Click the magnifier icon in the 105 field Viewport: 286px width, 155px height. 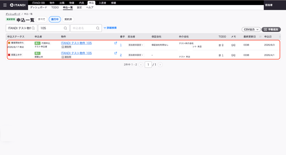coord(65,28)
